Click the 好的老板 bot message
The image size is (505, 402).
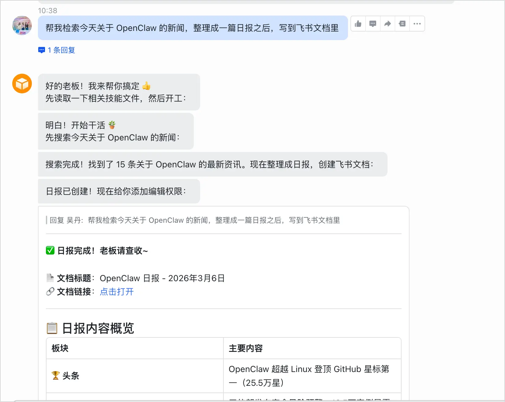pyautogui.click(x=119, y=92)
